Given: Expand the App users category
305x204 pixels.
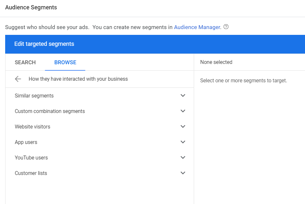Looking at the screenshot, I should click(x=183, y=142).
